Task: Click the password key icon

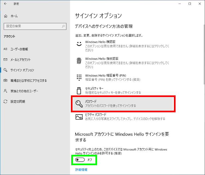Action: click(79, 104)
